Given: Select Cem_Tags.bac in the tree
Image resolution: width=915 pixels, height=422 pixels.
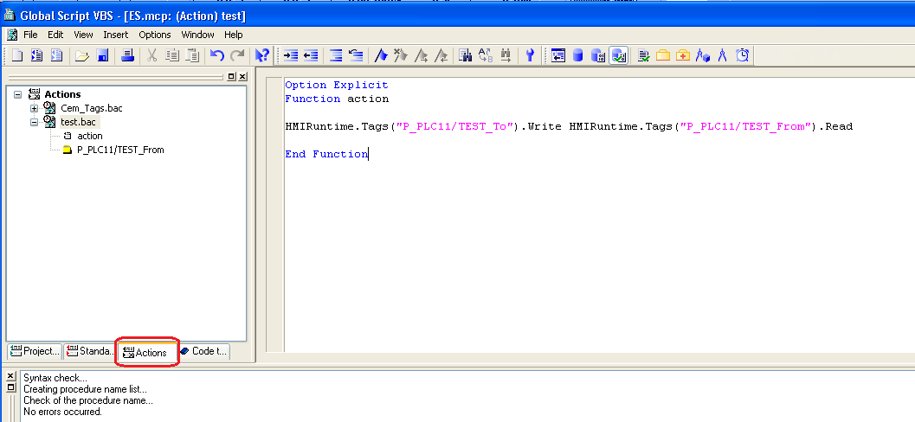Looking at the screenshot, I should (x=92, y=108).
